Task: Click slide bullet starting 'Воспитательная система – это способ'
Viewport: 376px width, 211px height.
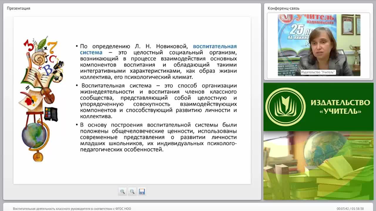Action: tap(158, 101)
